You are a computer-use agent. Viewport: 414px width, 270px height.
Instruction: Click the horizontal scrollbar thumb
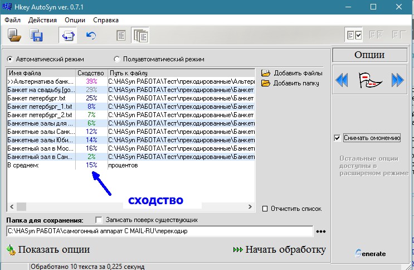(x=21, y=206)
